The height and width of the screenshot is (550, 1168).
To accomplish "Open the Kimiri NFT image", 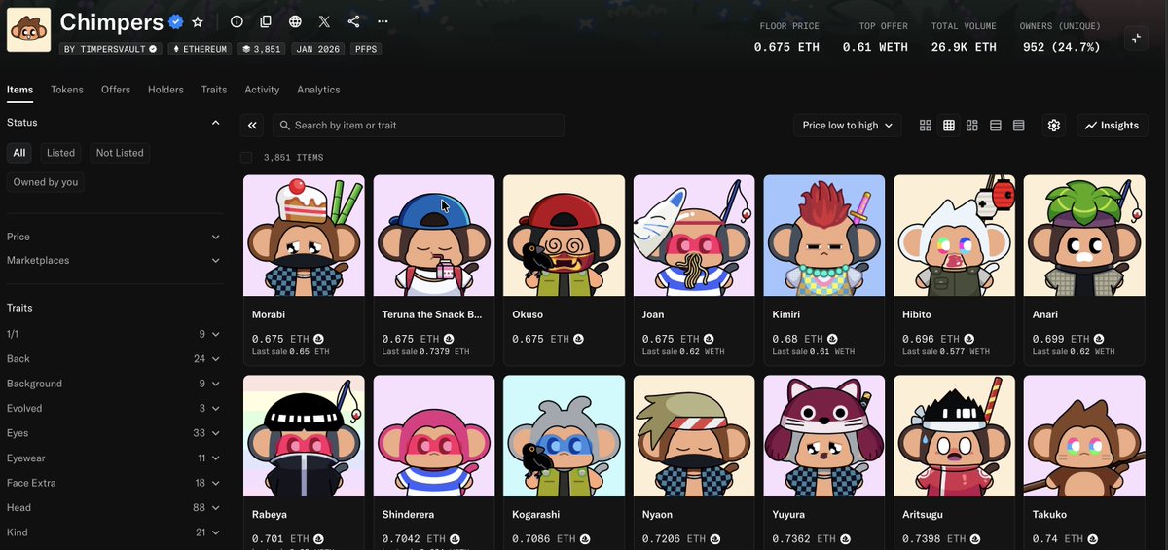I will click(824, 236).
